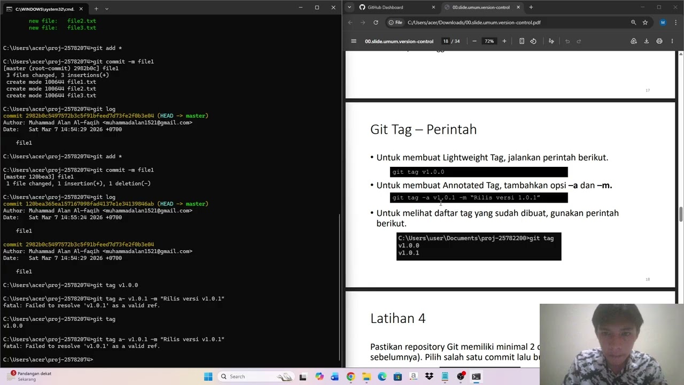Viewport: 684px width, 385px height.
Task: Open OBS Studio from the taskbar
Action: point(461,376)
